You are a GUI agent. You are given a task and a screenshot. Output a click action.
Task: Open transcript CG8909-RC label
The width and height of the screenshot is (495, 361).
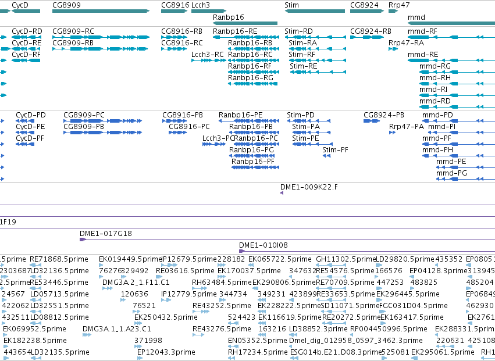click(x=73, y=31)
